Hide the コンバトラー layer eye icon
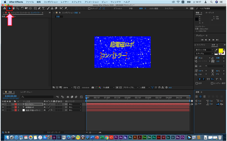227x141 pixels. pos(3,104)
